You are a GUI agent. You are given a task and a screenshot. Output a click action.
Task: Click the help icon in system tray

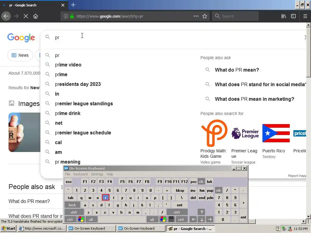tap(278, 229)
